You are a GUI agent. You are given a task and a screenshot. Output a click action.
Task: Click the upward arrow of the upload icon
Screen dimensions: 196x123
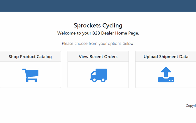coord(166,72)
